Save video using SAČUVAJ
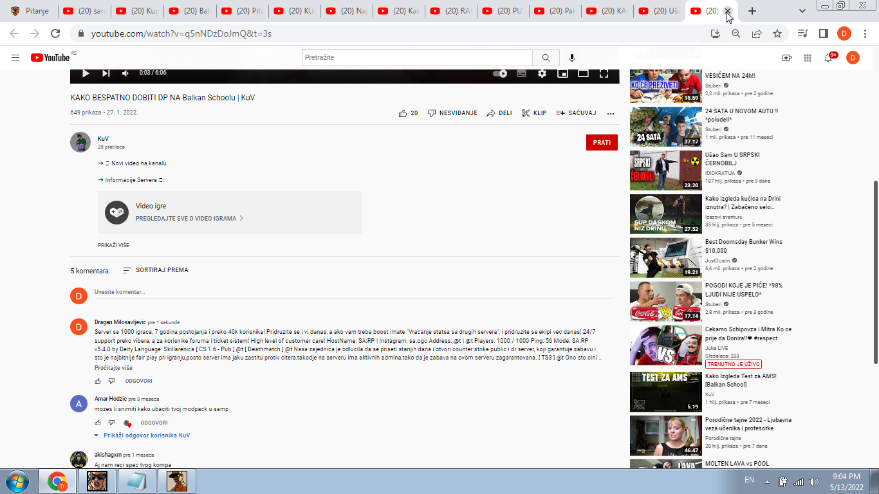Screen dimensions: 879x494 (576, 113)
